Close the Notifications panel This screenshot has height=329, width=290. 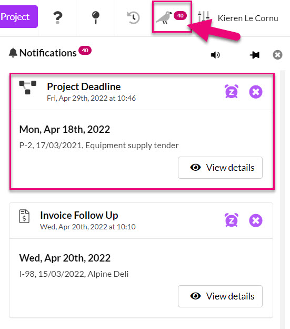click(x=277, y=55)
